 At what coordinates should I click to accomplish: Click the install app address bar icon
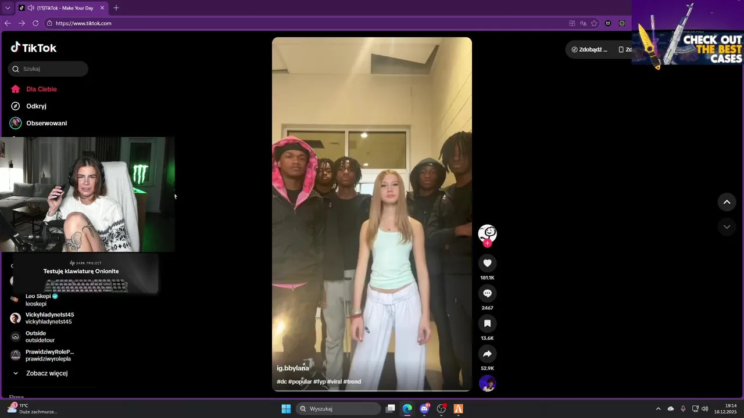pyautogui.click(x=573, y=23)
